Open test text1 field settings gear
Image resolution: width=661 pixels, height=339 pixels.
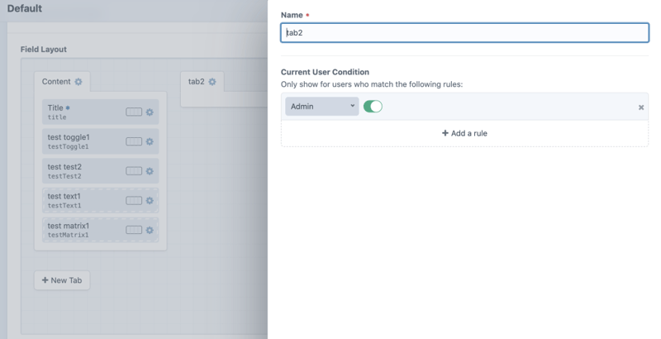[x=150, y=201]
